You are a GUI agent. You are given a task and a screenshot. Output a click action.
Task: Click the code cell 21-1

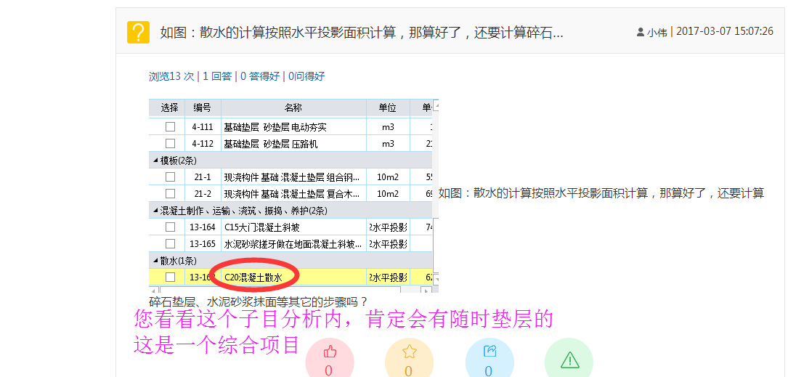pyautogui.click(x=203, y=177)
